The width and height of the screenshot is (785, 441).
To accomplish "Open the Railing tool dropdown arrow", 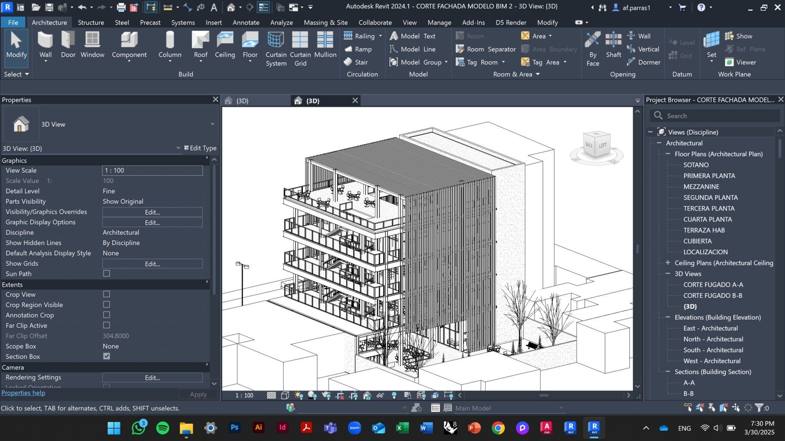I will pyautogui.click(x=381, y=36).
